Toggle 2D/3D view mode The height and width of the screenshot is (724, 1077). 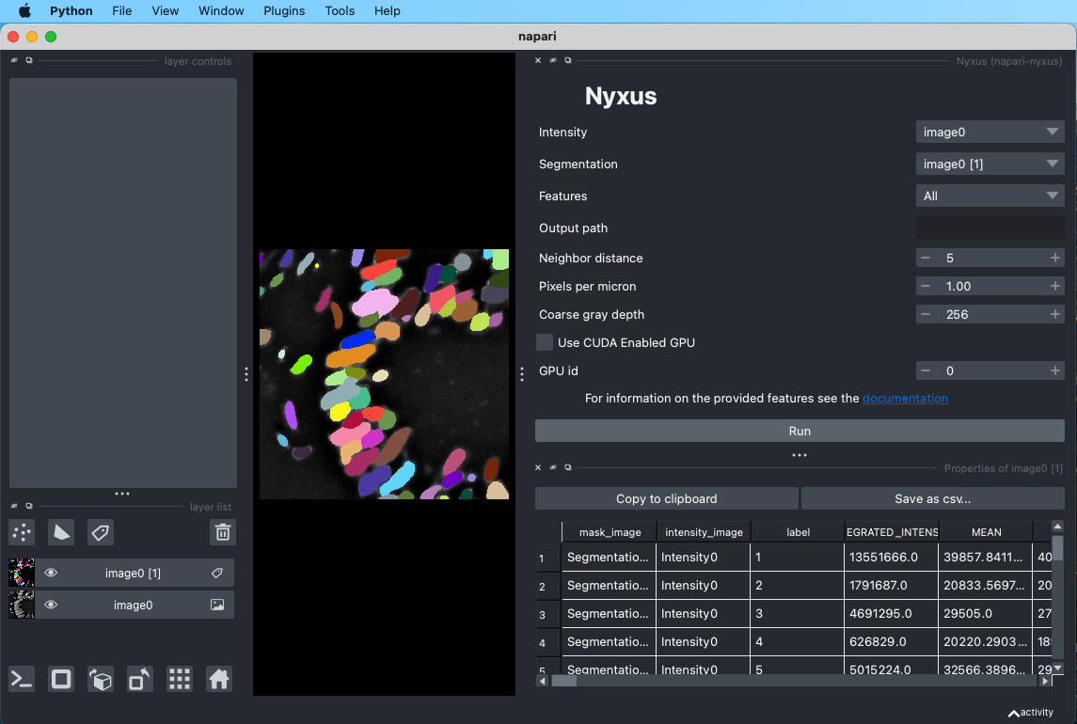coord(61,680)
